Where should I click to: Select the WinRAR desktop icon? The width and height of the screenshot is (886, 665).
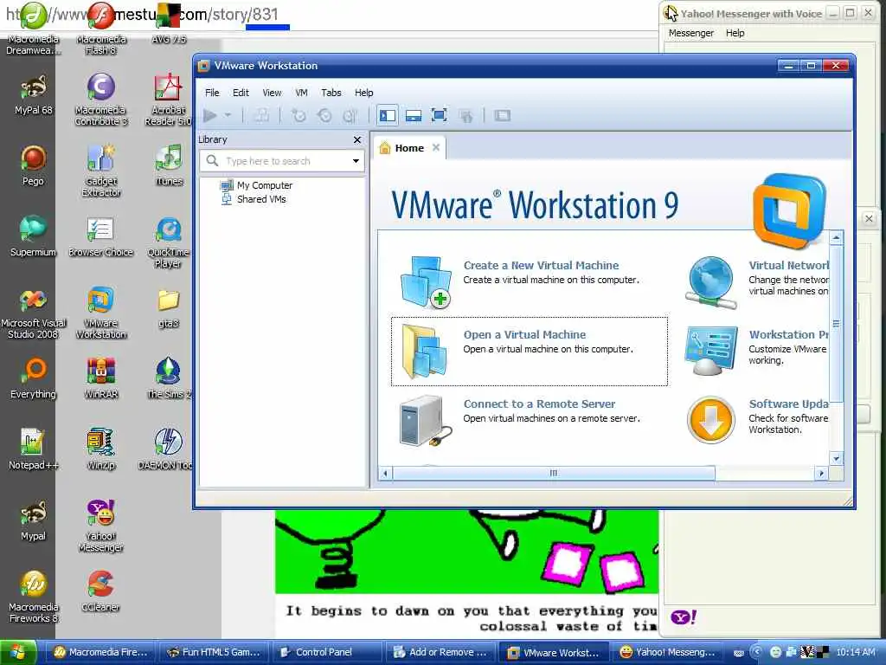coord(100,378)
